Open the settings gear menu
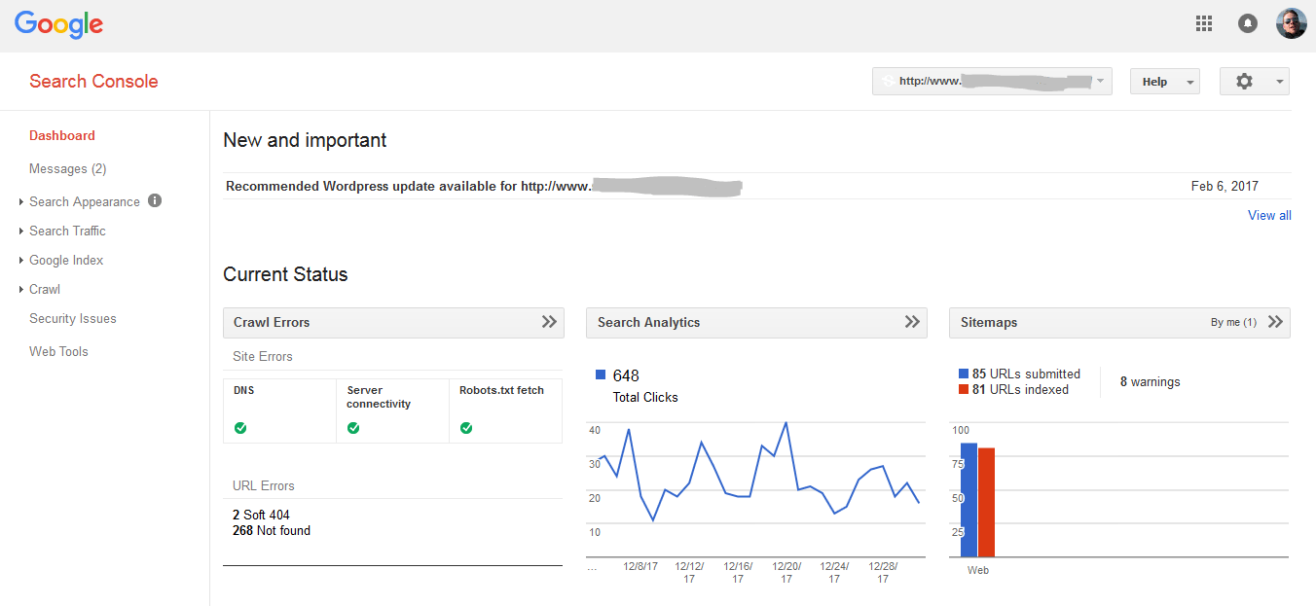Image resolution: width=1316 pixels, height=606 pixels. (1254, 82)
